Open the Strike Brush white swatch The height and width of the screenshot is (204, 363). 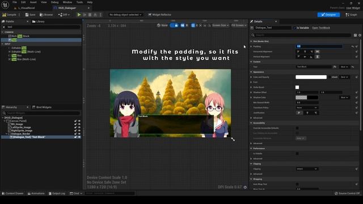click(297, 87)
